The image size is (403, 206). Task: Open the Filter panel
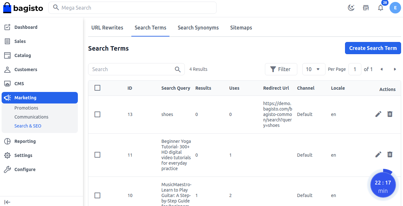281,69
